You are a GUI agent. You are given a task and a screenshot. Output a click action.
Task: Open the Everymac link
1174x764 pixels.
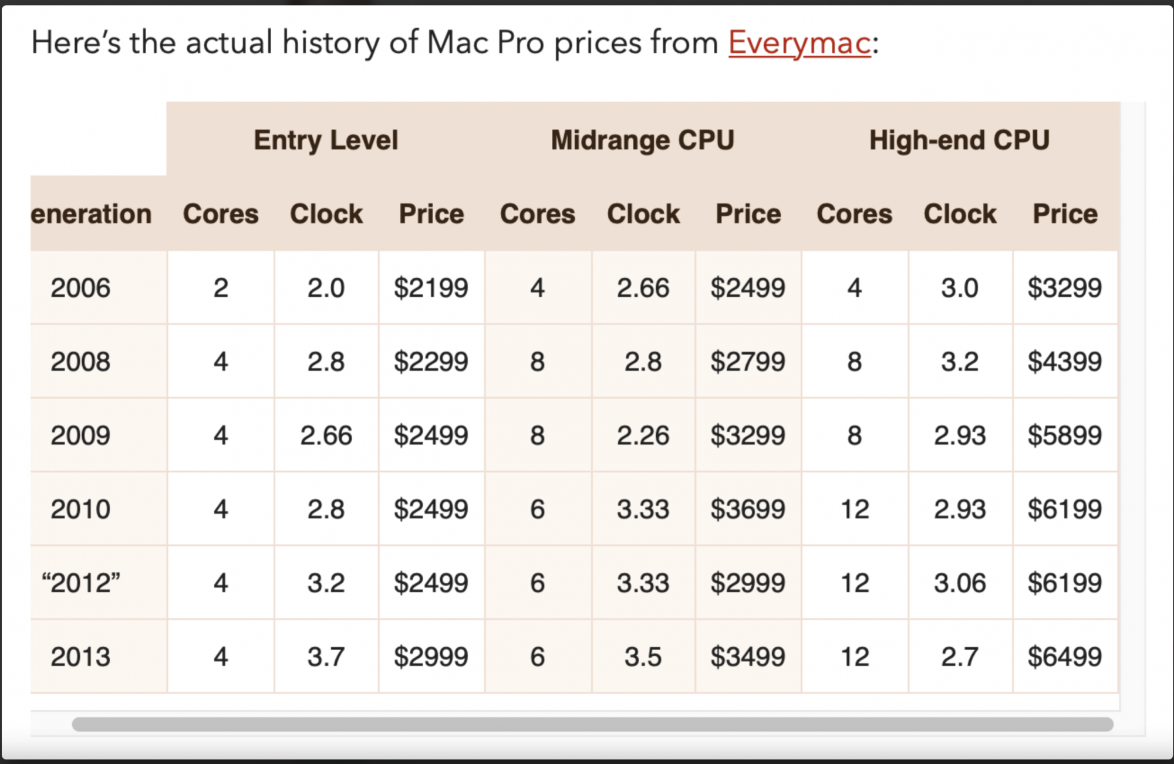pyautogui.click(x=799, y=43)
